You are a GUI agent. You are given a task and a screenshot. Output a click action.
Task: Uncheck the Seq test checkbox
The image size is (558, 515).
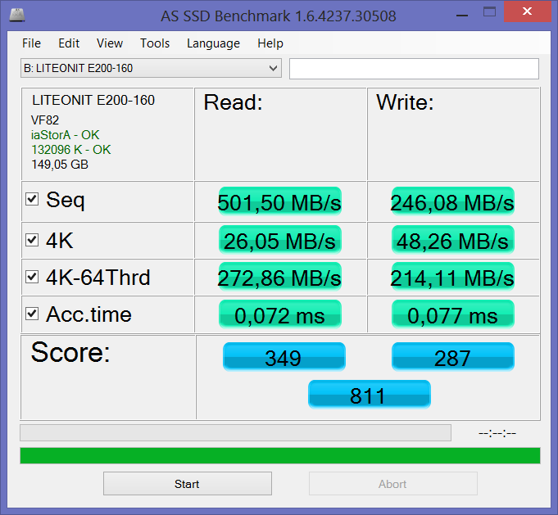click(x=32, y=200)
